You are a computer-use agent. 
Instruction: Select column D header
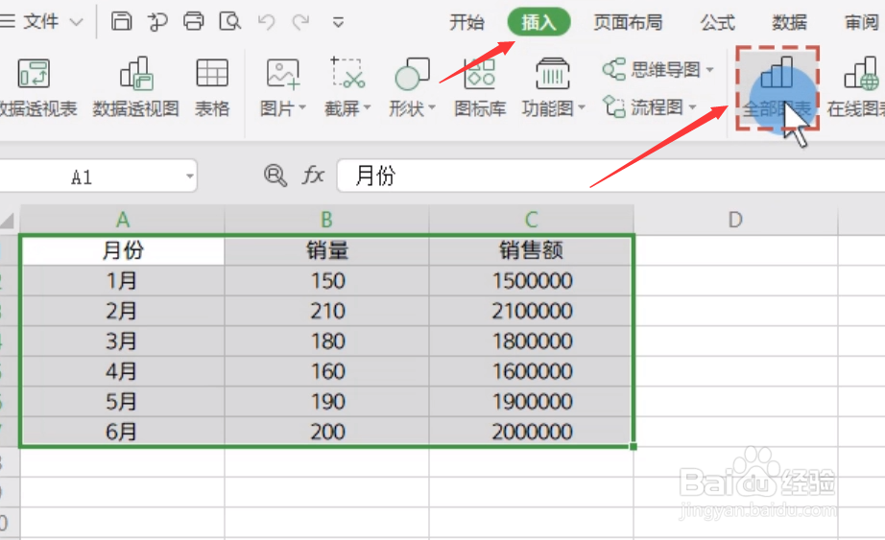point(735,220)
